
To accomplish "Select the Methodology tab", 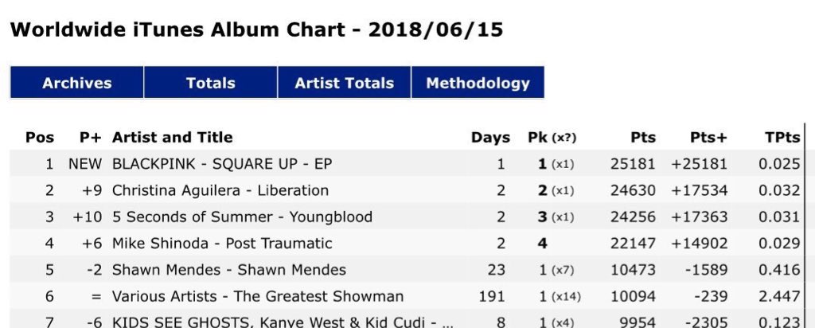I will (x=478, y=83).
